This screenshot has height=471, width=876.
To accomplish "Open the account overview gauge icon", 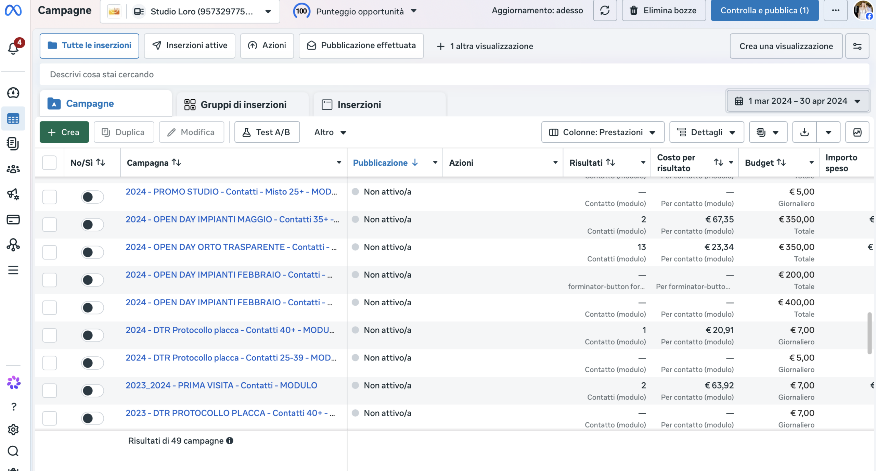I will 13,93.
